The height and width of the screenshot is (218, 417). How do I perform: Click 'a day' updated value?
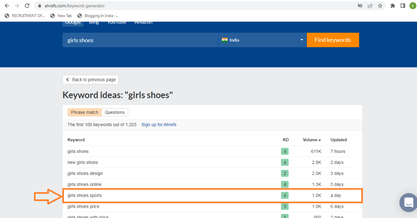pos(336,196)
